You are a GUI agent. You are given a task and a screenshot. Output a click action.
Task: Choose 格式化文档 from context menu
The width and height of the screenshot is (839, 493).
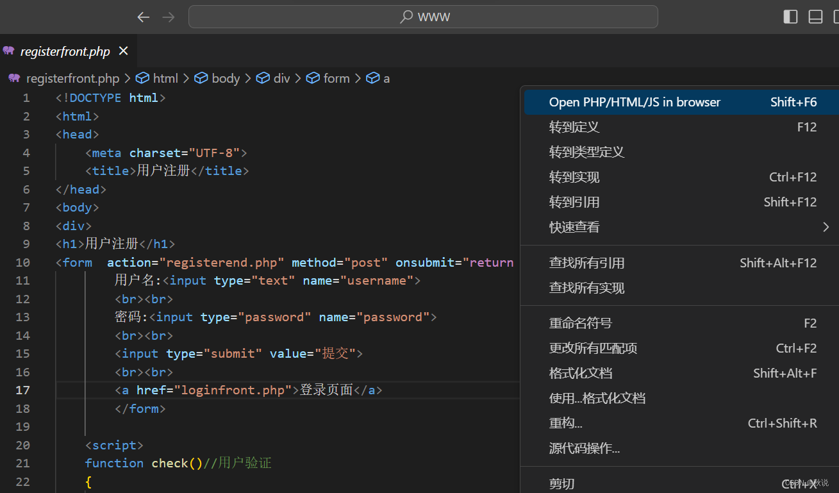click(x=681, y=373)
